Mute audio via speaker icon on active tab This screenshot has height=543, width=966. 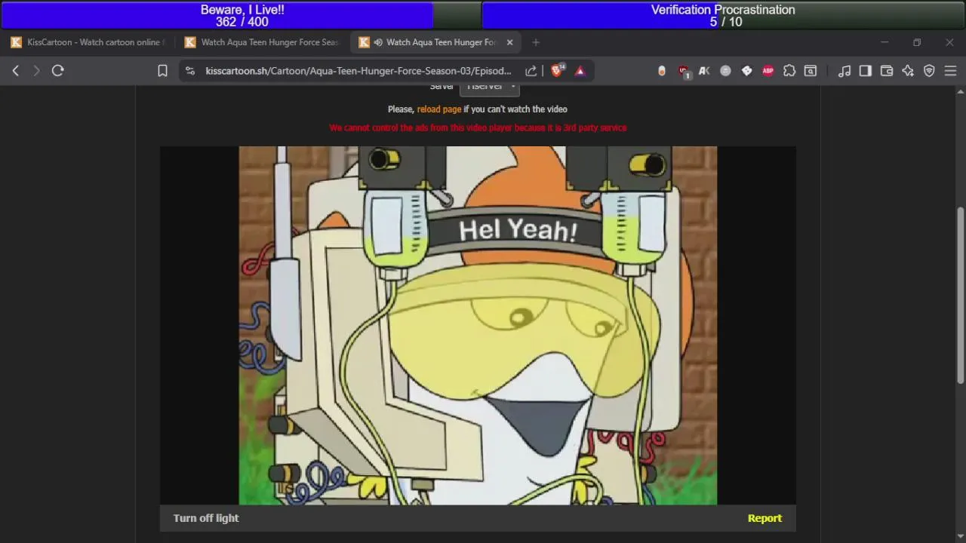pyautogui.click(x=378, y=42)
